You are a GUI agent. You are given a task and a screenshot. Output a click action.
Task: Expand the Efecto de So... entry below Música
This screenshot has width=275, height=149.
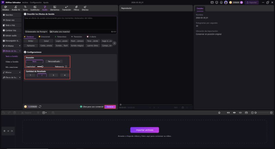tap(11, 77)
